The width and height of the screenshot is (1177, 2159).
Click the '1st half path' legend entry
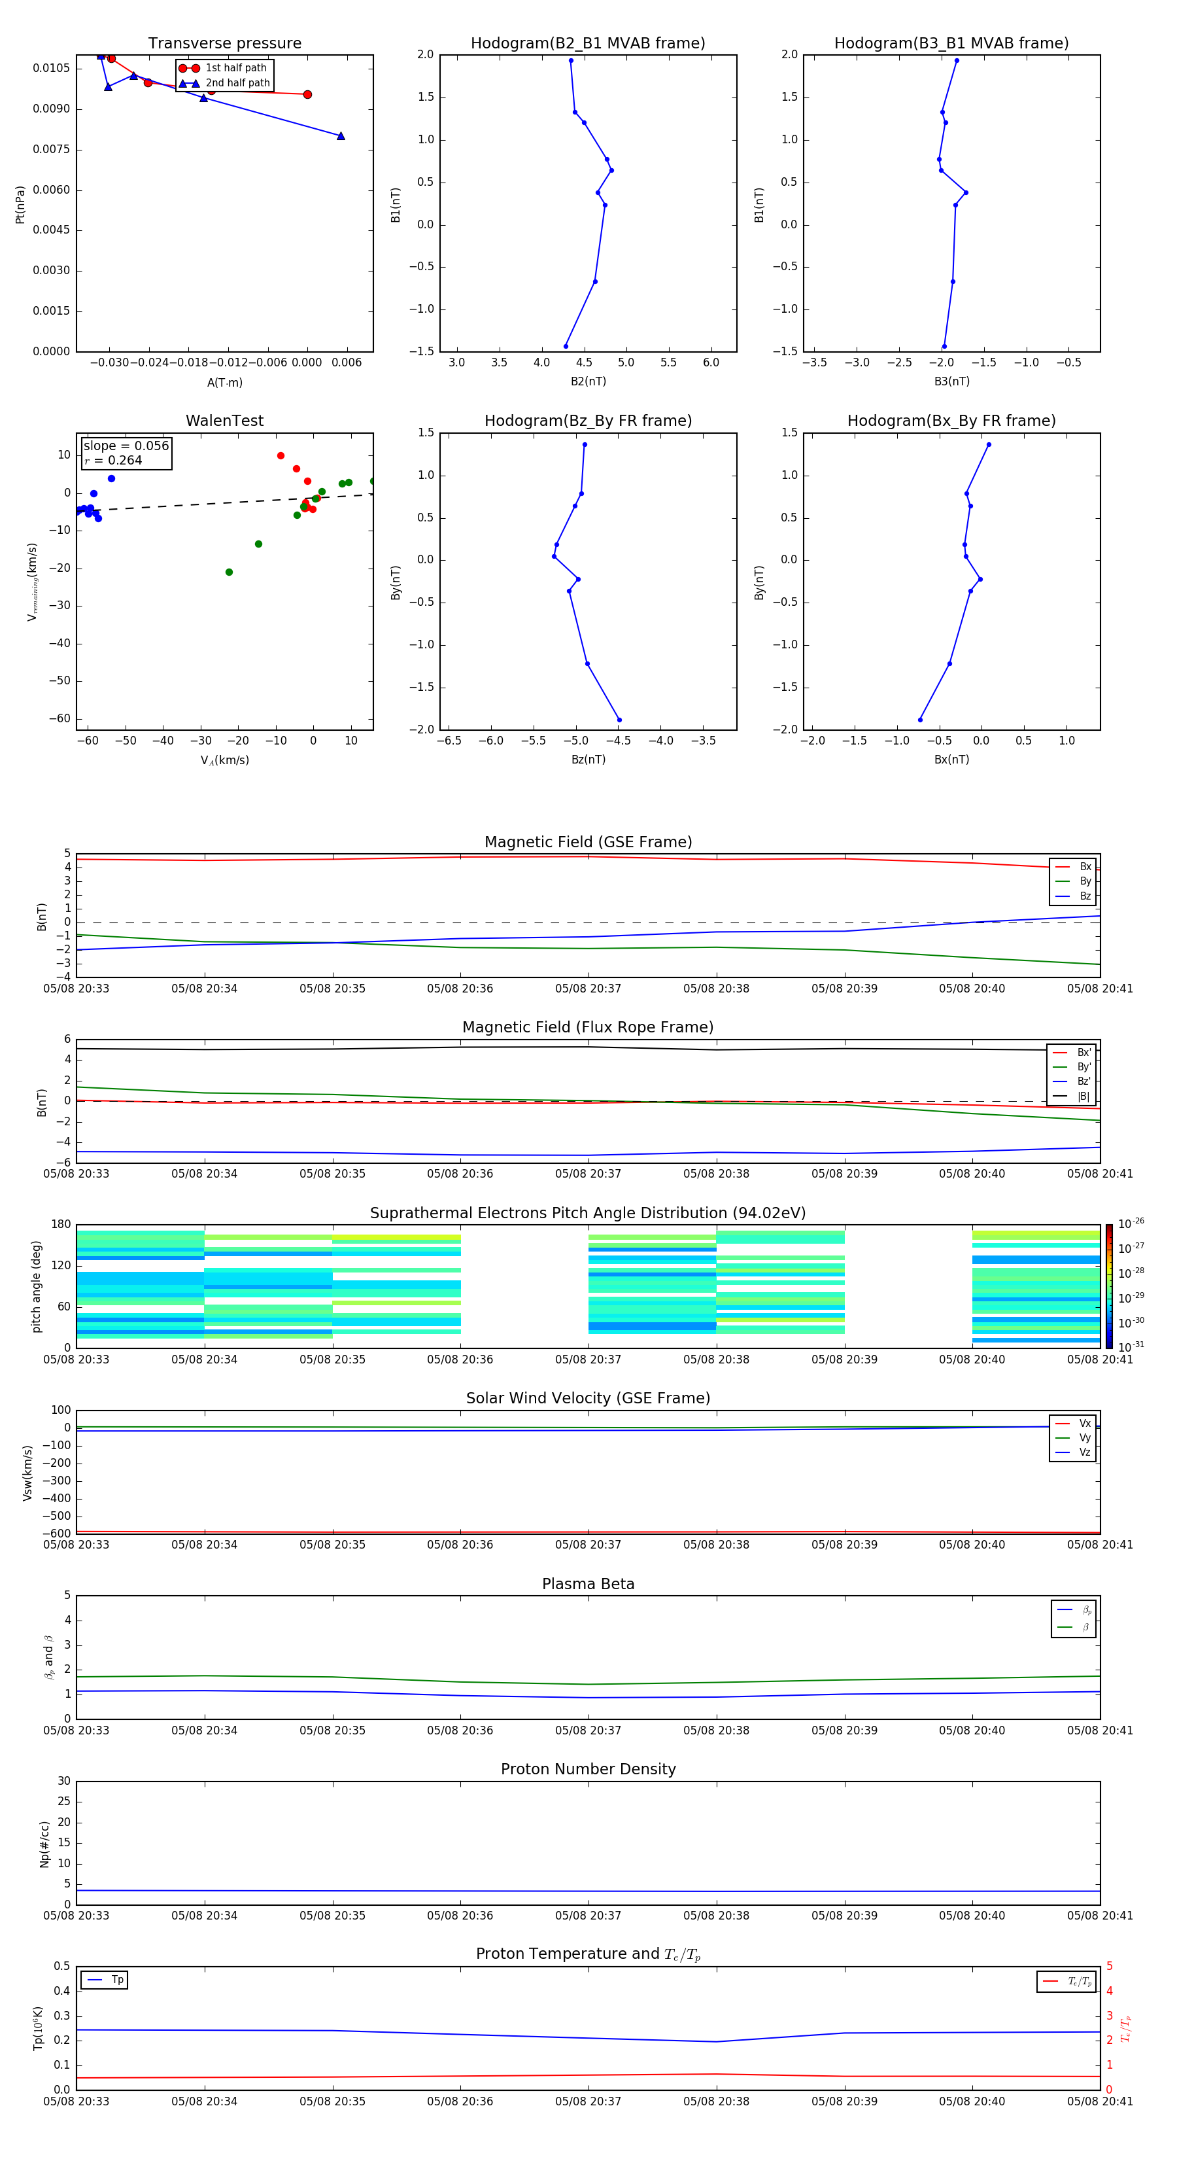click(224, 68)
